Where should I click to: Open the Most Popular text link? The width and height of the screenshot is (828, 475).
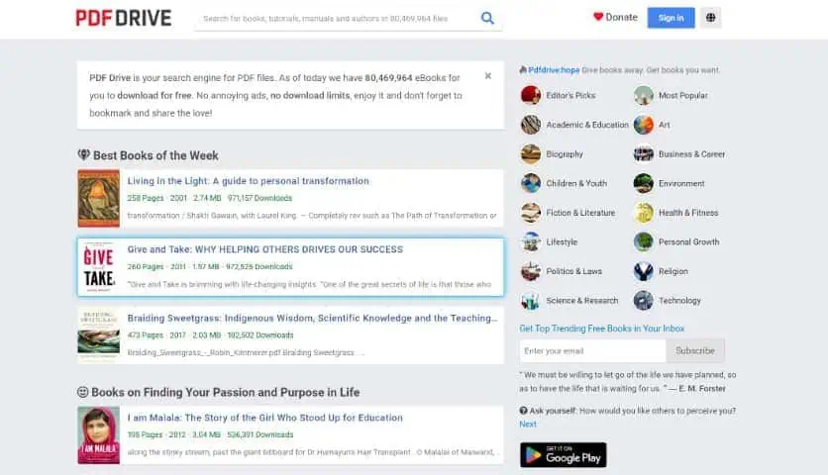pos(683,96)
